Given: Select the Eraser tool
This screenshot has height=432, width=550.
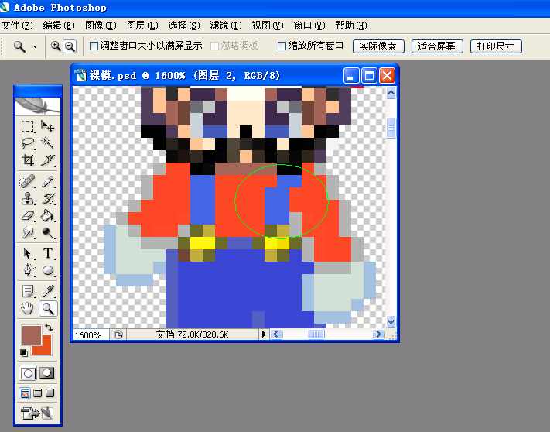Looking at the screenshot, I should [x=28, y=215].
